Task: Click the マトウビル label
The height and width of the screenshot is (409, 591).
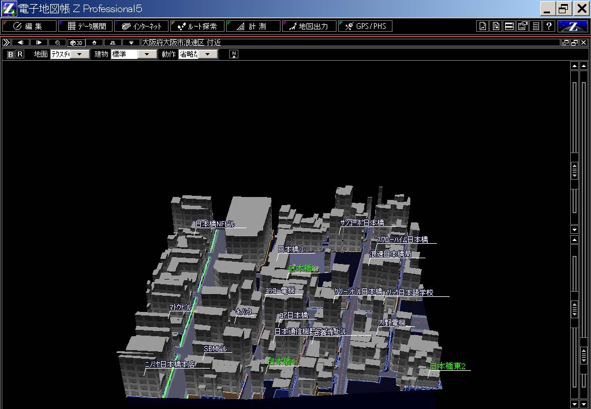Action: point(181,307)
